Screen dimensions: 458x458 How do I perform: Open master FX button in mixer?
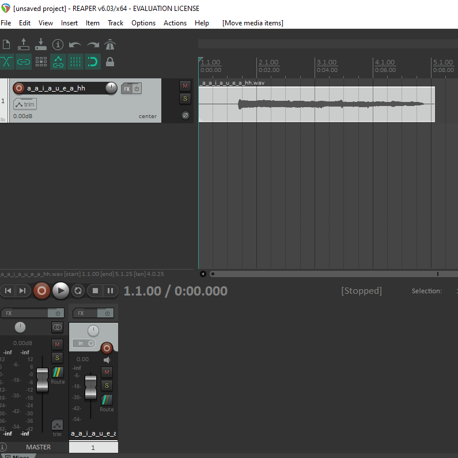(x=25, y=313)
